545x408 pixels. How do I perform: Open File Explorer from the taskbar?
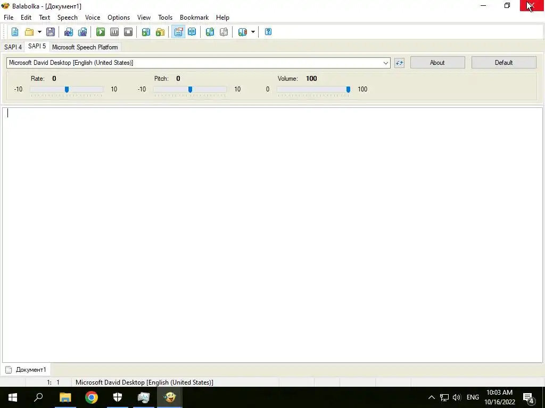(65, 397)
